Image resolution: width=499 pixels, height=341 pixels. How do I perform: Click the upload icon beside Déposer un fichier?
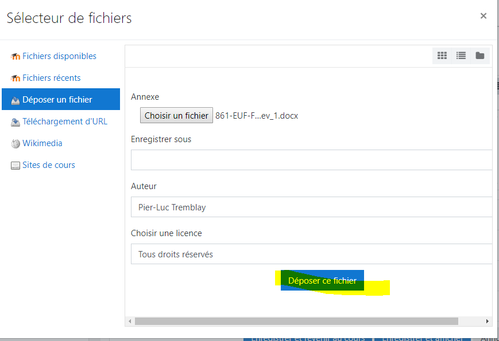(16, 100)
